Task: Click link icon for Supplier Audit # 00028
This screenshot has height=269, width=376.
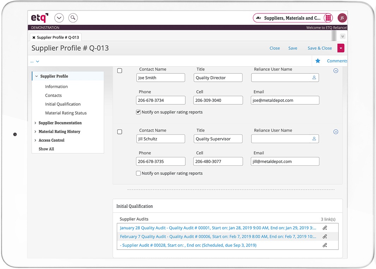Action: pyautogui.click(x=325, y=245)
